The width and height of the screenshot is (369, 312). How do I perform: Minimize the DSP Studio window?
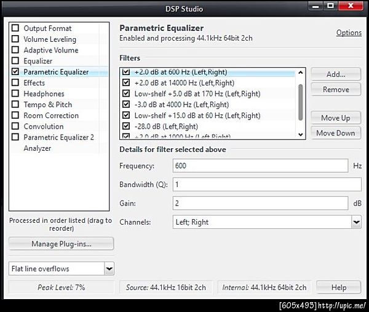tap(315, 6)
